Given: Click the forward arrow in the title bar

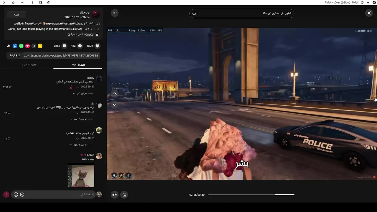Looking at the screenshot, I should [x=368, y=2].
